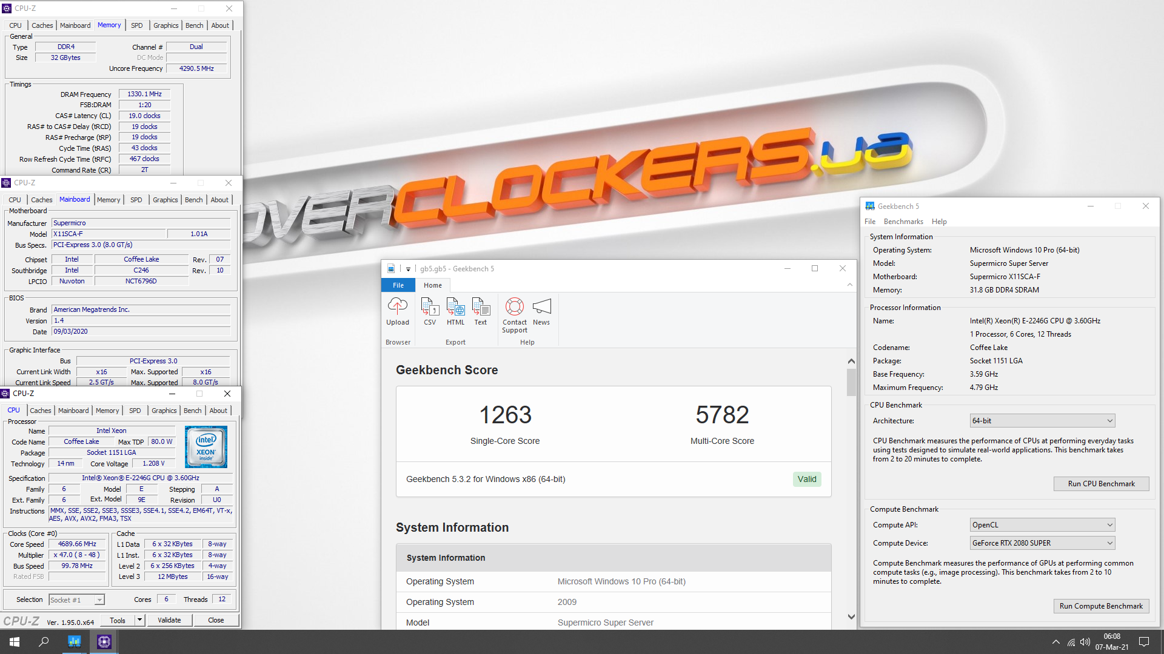Open Compute API OpenCL dropdown

point(1042,525)
